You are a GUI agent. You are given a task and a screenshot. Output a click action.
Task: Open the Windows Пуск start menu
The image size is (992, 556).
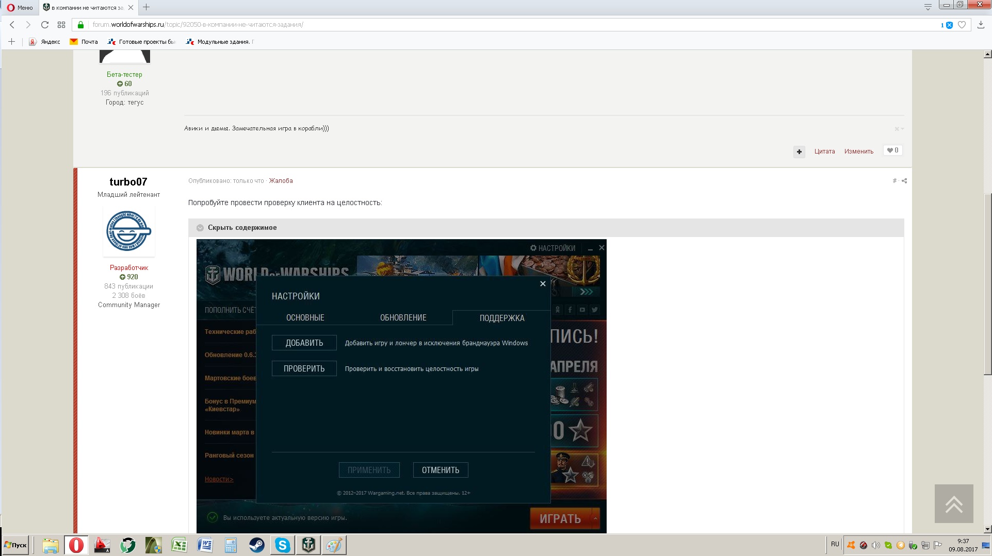15,545
